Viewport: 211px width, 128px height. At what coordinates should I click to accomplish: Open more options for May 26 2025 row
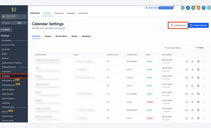click(x=204, y=61)
